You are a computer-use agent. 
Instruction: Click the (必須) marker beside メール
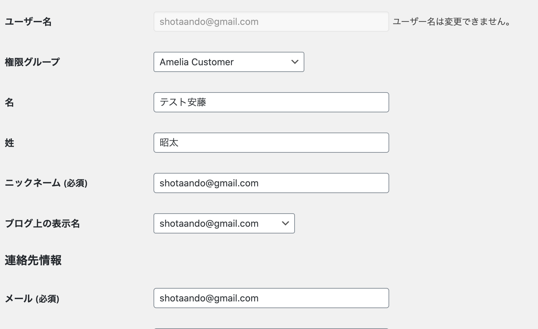(47, 299)
